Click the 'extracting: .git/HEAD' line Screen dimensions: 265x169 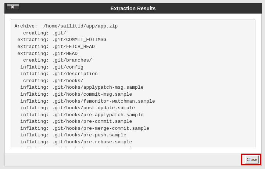click(47, 54)
